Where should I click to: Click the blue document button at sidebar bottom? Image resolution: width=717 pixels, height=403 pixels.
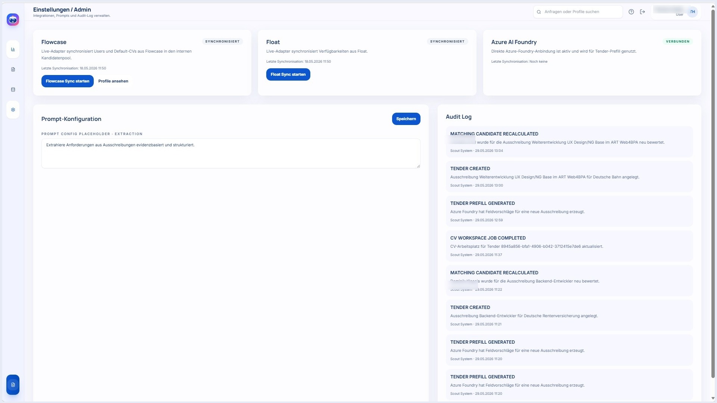(x=13, y=385)
